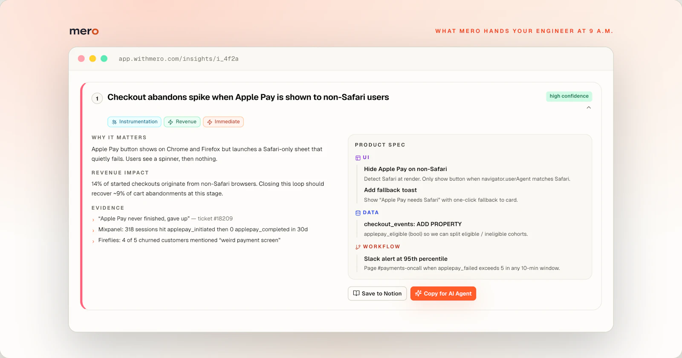Click the UI section layout icon
The image size is (682, 358).
tap(358, 158)
